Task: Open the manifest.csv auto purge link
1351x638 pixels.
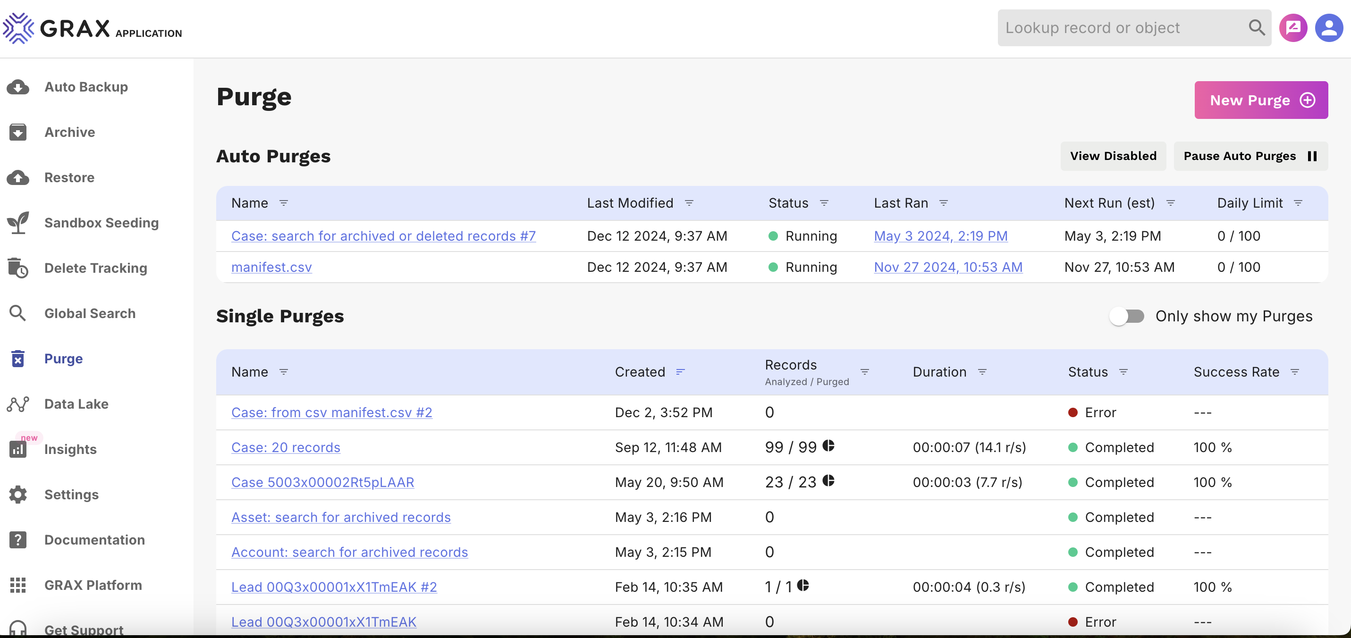Action: [x=272, y=267]
